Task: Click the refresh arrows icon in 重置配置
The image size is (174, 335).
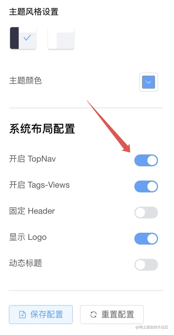Action: click(94, 315)
